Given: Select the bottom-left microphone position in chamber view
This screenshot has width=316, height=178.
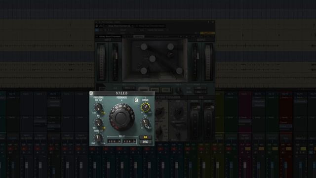Looking at the screenshot, I should click(144, 71).
